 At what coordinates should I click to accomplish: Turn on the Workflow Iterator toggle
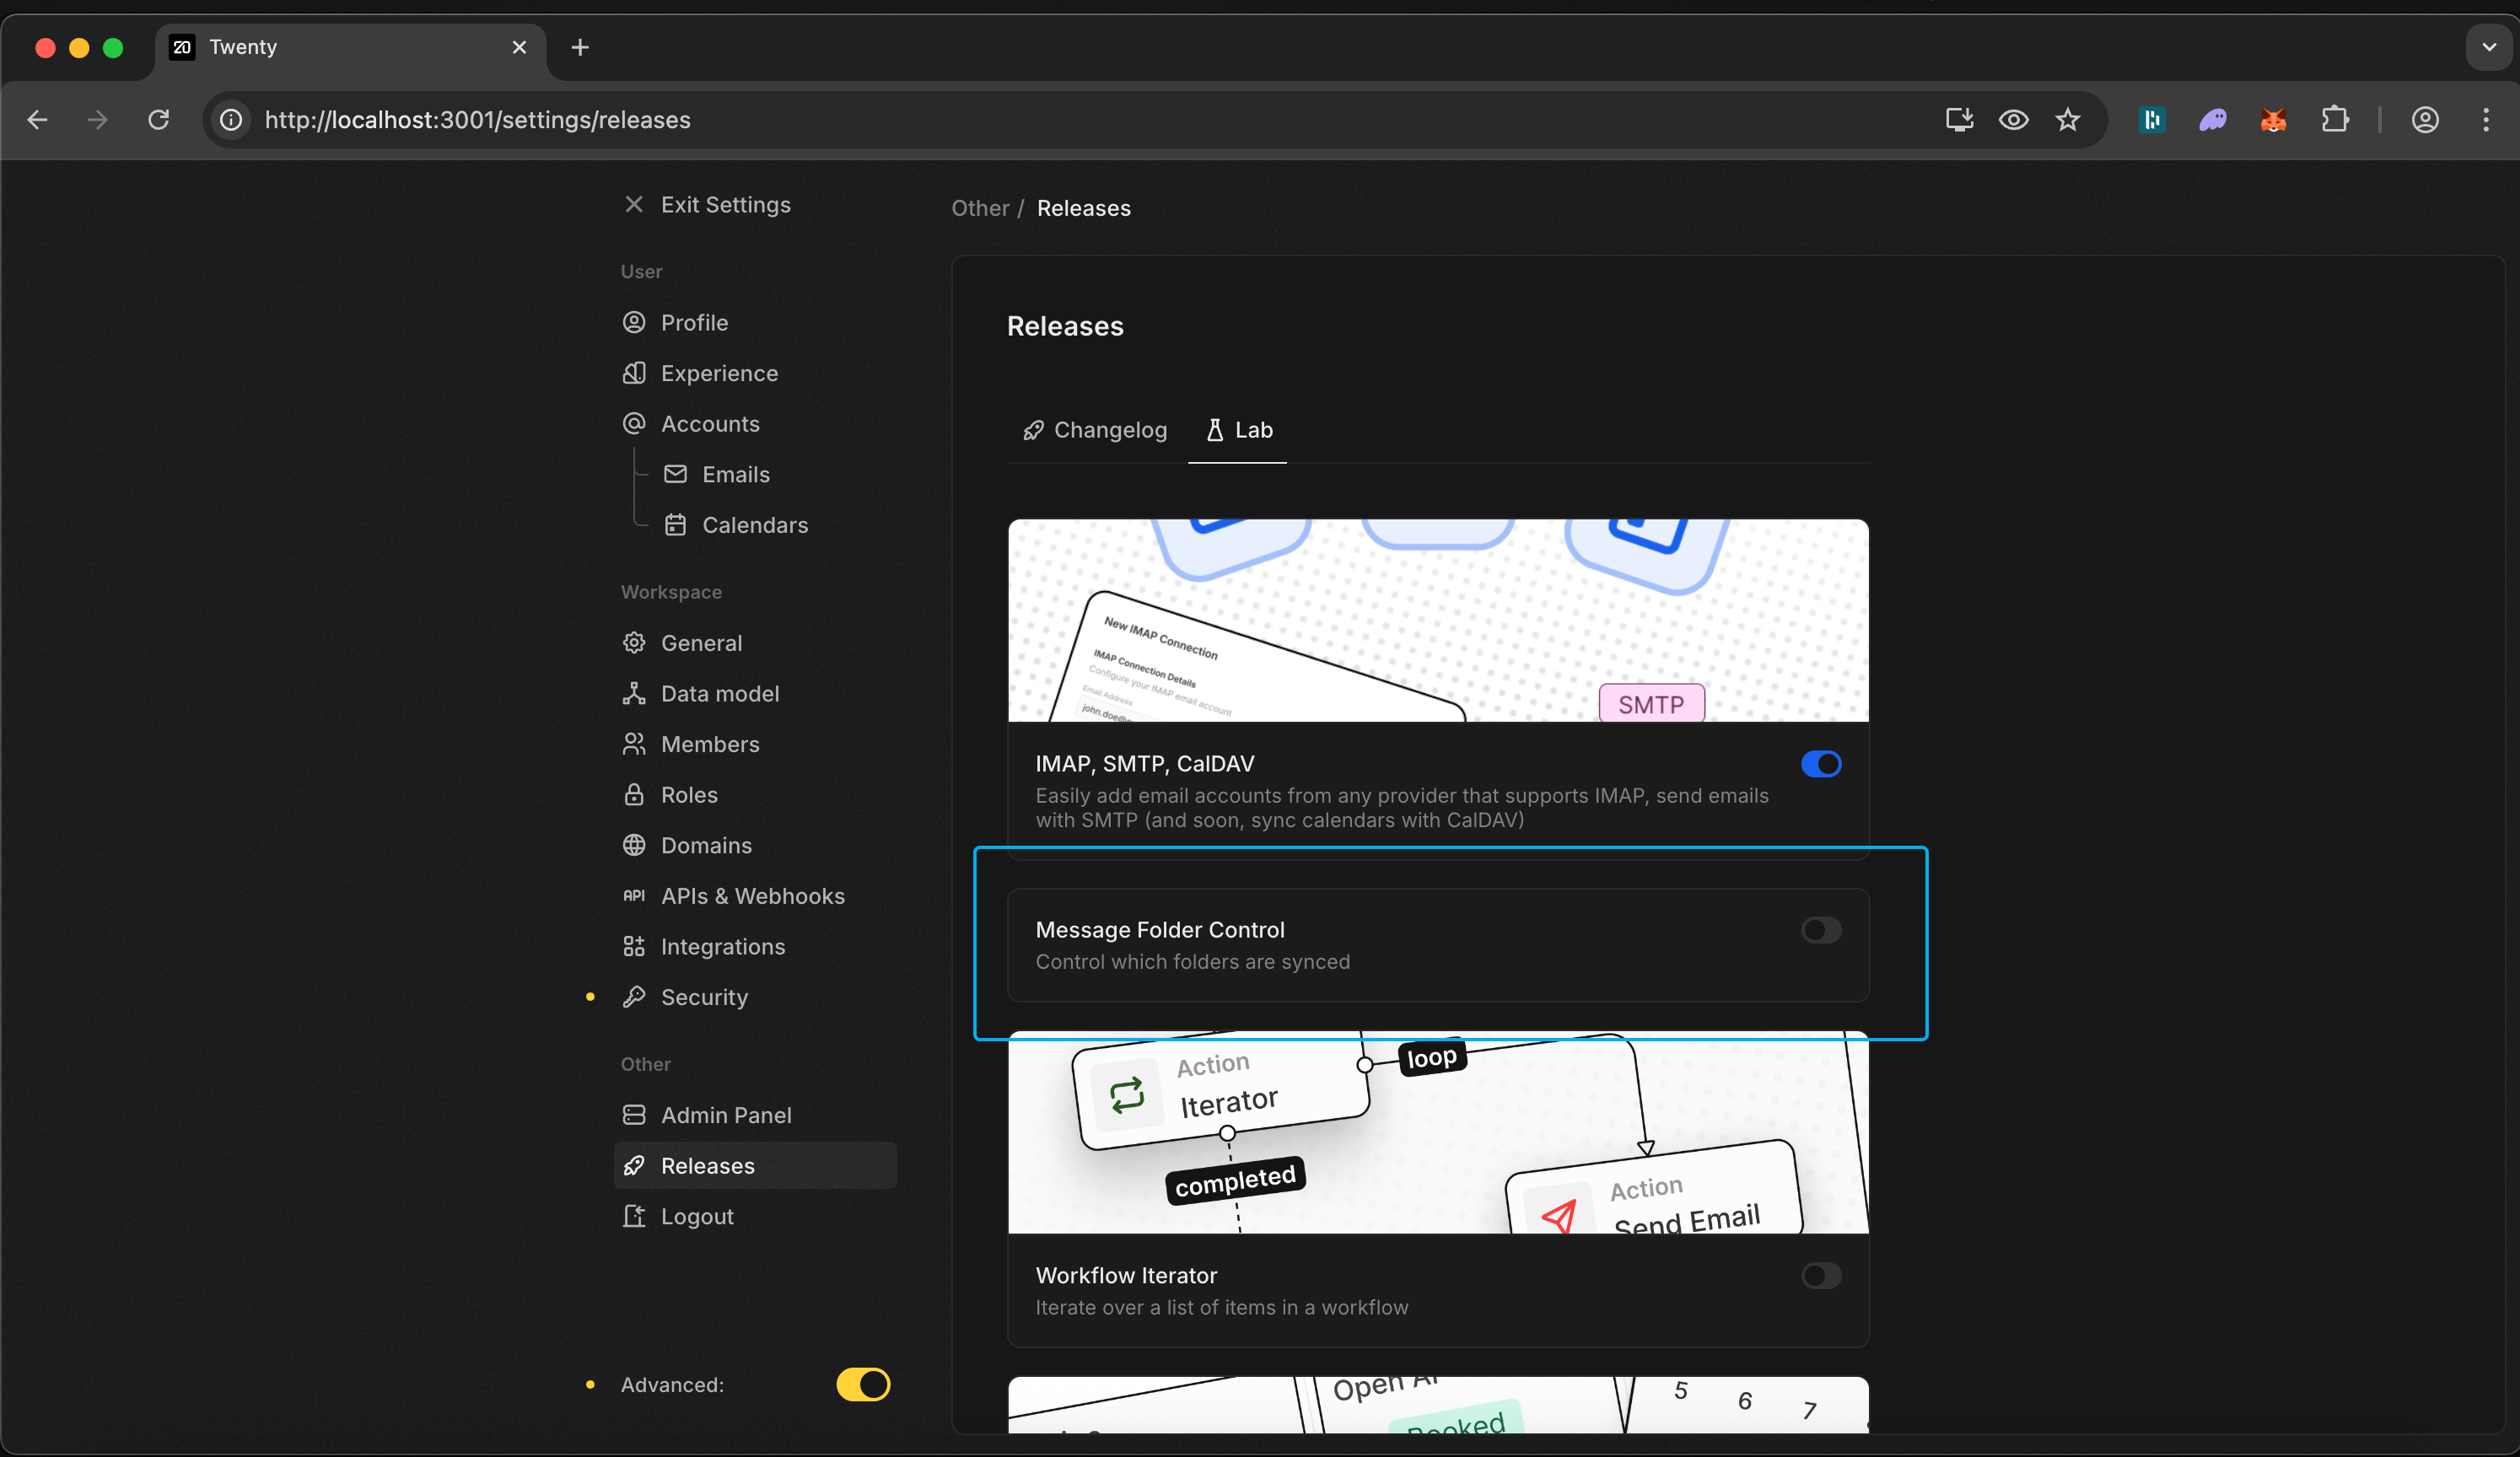(x=1820, y=1275)
